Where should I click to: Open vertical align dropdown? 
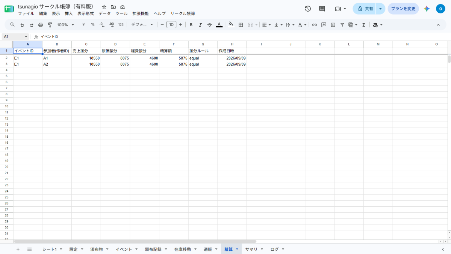coord(278,25)
